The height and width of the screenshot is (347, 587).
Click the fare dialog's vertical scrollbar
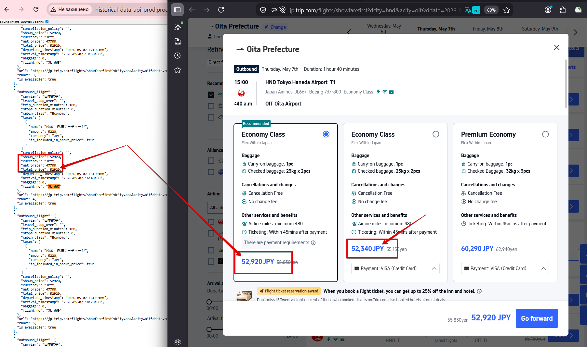click(566, 83)
